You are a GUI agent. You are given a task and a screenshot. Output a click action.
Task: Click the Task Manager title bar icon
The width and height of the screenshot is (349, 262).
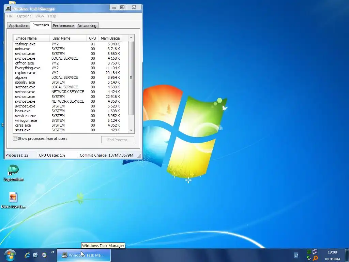[8, 9]
